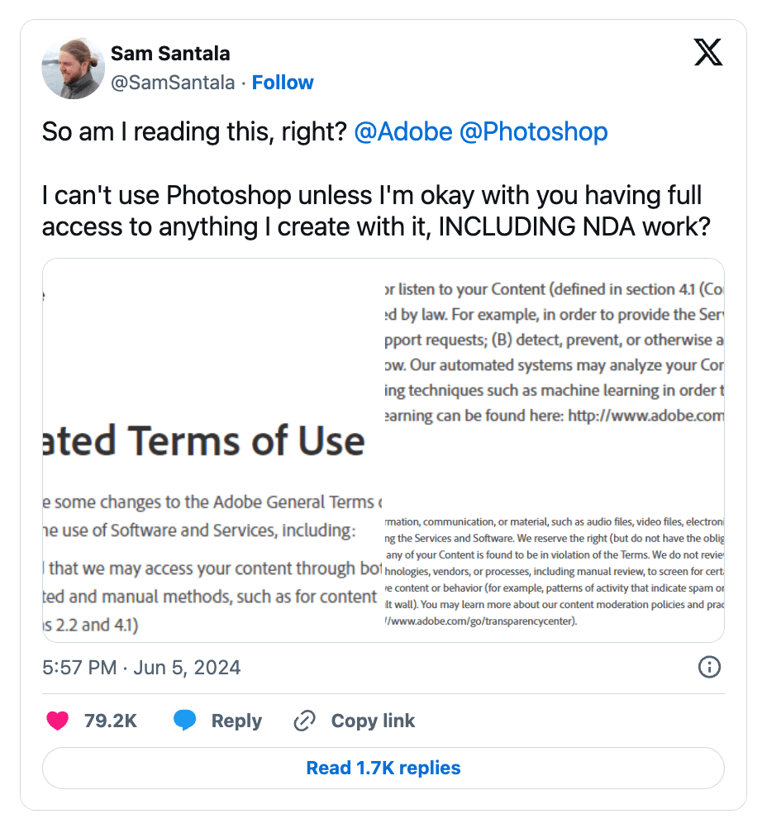Visit the @Photoshop mention link
Image resolution: width=762 pixels, height=828 pixels.
click(x=533, y=131)
